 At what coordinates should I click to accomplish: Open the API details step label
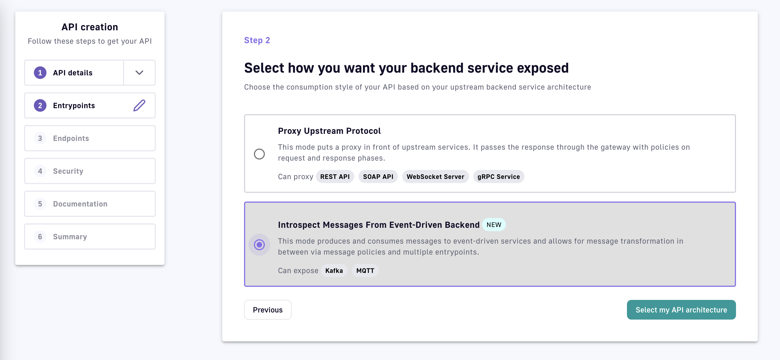[73, 73]
